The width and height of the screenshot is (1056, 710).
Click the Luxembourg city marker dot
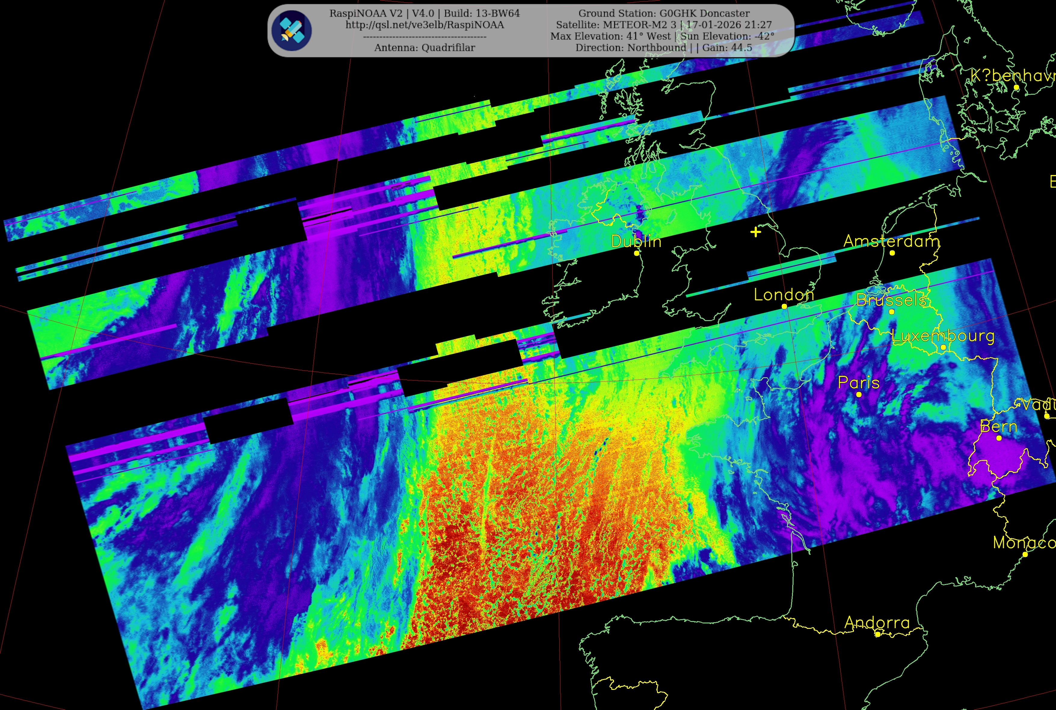943,347
